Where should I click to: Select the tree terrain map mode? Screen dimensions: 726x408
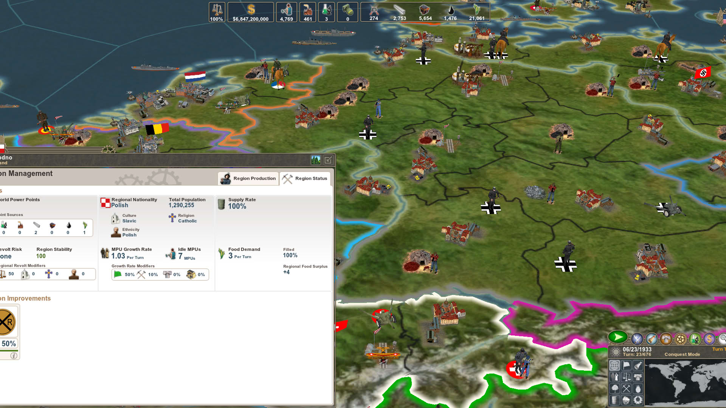(614, 389)
